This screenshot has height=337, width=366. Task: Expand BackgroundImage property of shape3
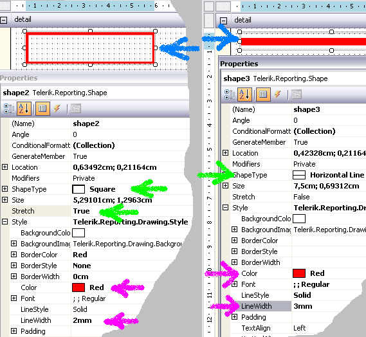pos(234,230)
